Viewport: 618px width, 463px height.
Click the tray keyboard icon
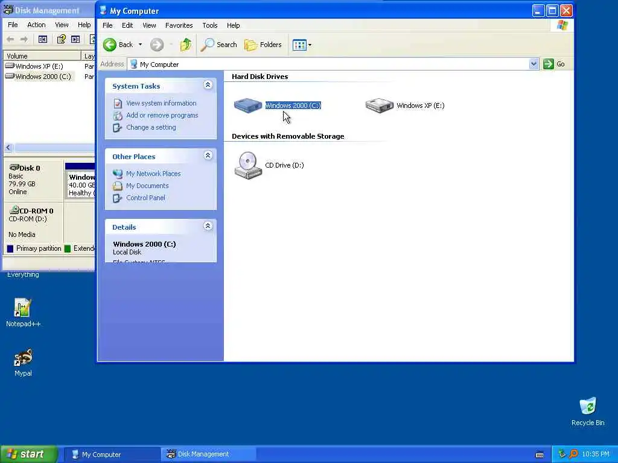540,455
